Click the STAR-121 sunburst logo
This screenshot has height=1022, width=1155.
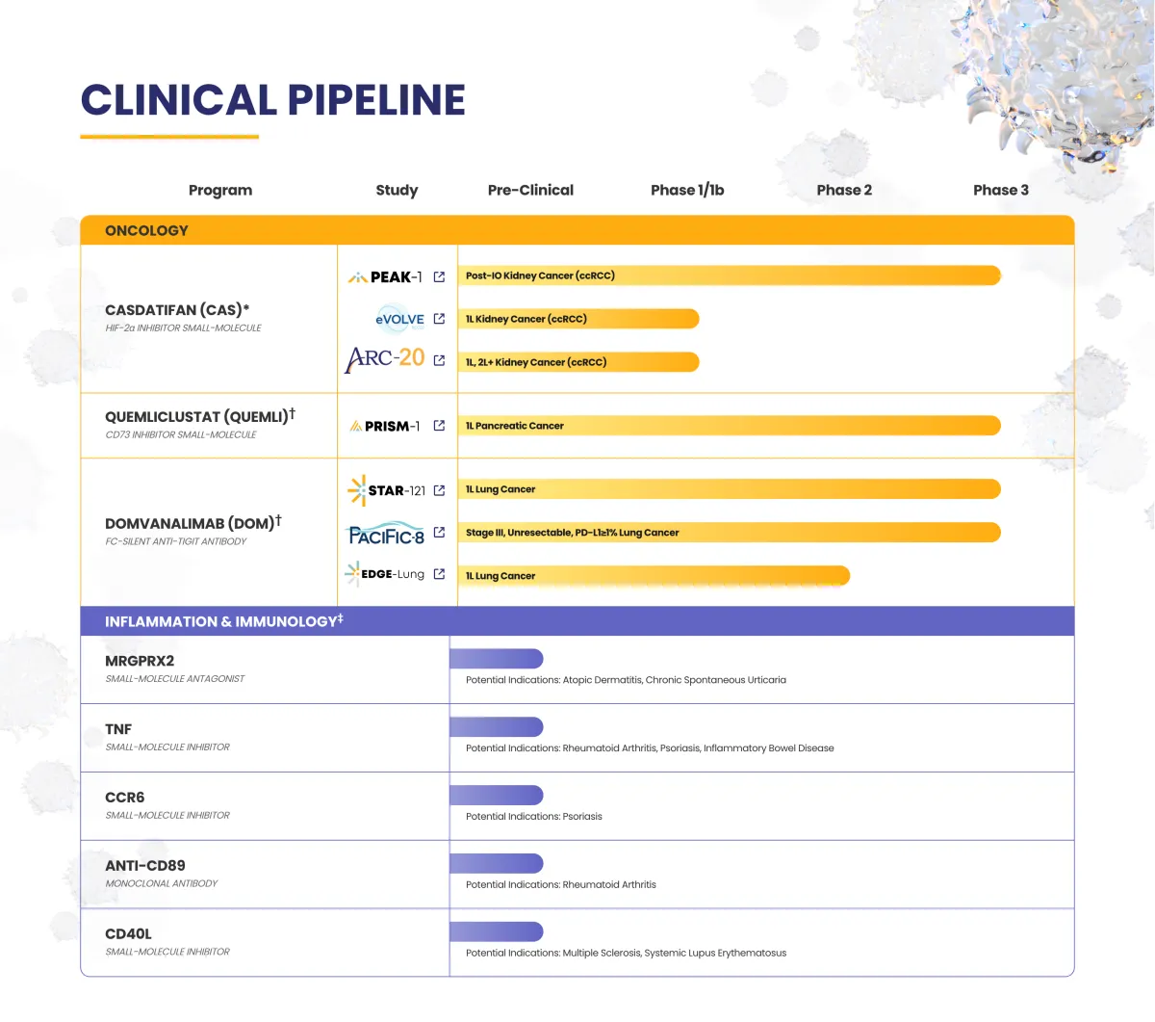pos(361,489)
